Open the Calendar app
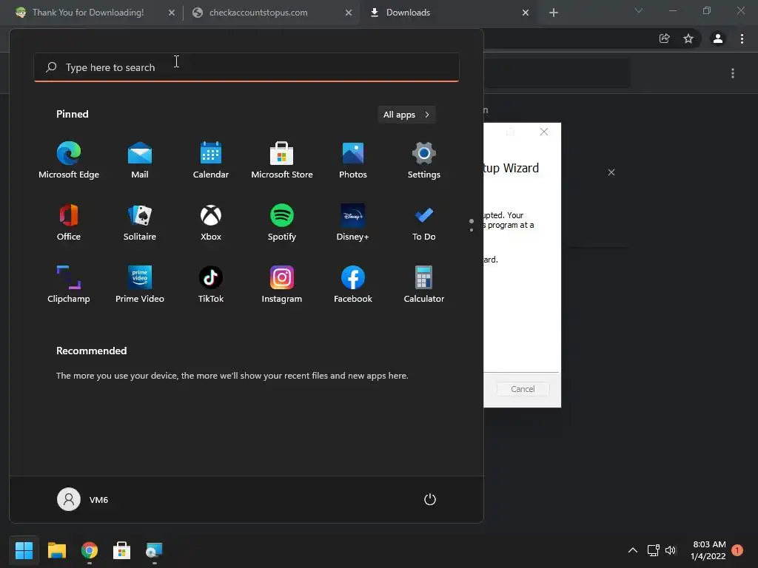Viewport: 758px width, 568px height. pos(211,160)
